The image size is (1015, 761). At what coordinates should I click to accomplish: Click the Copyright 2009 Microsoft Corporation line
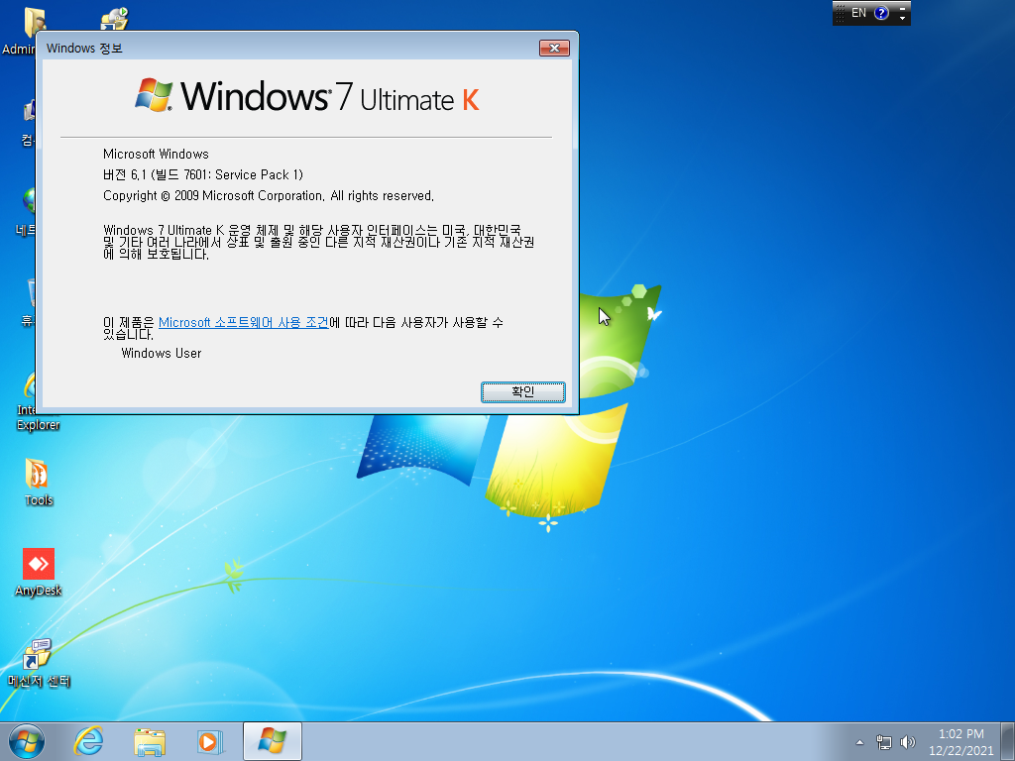click(269, 195)
